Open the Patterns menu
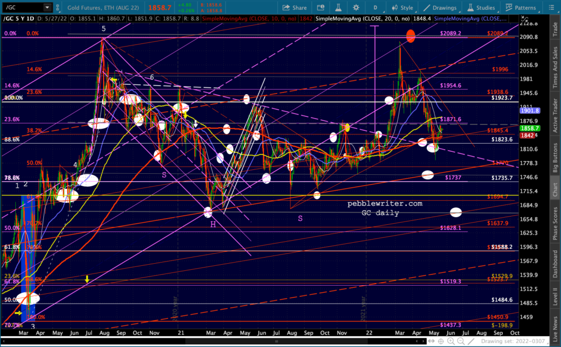 pyautogui.click(x=521, y=8)
